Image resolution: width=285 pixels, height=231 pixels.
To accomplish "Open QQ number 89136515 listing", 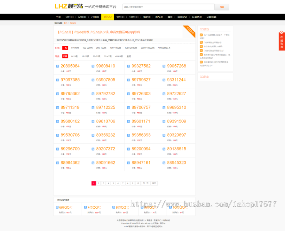I will [x=176, y=149].
